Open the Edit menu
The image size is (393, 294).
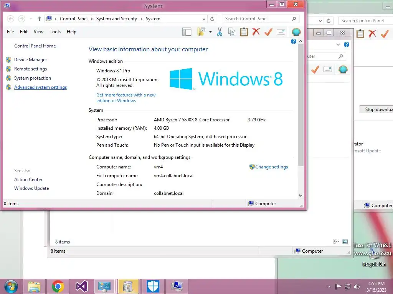24,32
